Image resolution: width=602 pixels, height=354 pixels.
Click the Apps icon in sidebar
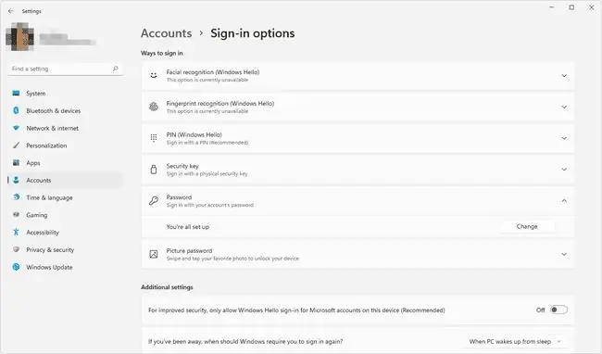pyautogui.click(x=16, y=162)
